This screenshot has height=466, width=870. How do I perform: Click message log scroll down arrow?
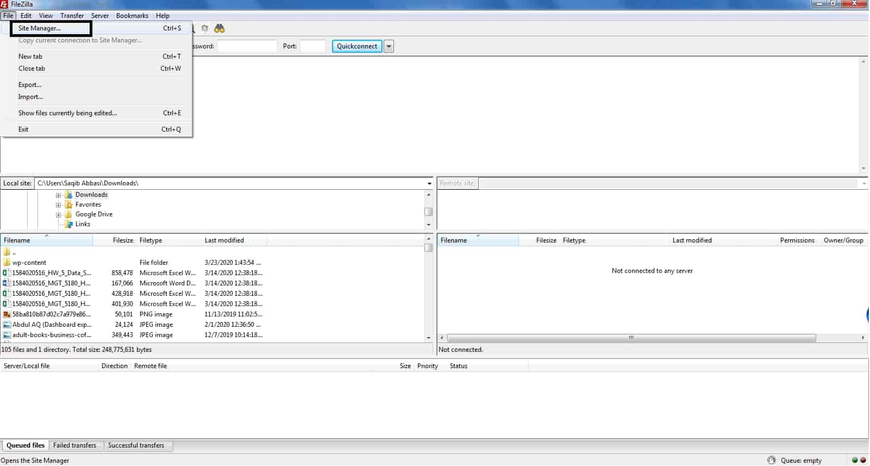click(863, 169)
